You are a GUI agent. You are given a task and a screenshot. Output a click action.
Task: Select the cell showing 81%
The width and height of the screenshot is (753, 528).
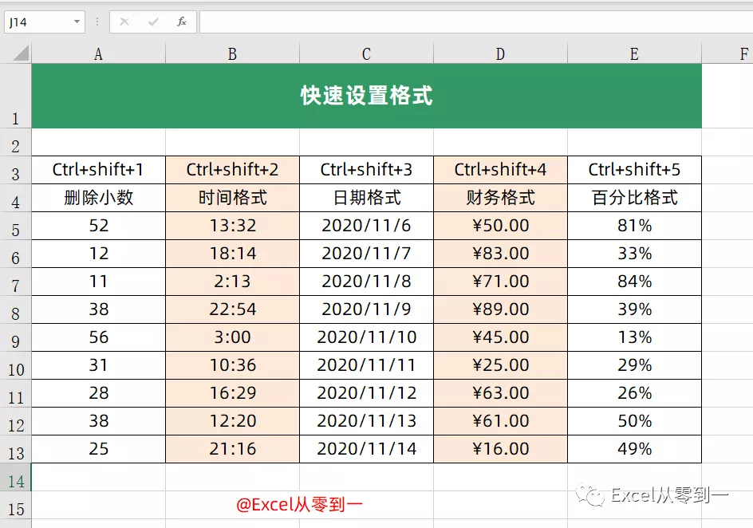tap(634, 226)
